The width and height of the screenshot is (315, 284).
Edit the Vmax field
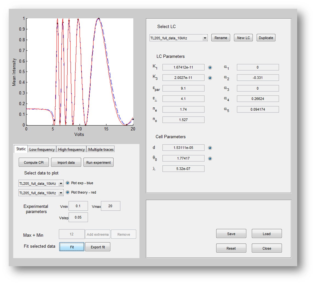[110, 206]
